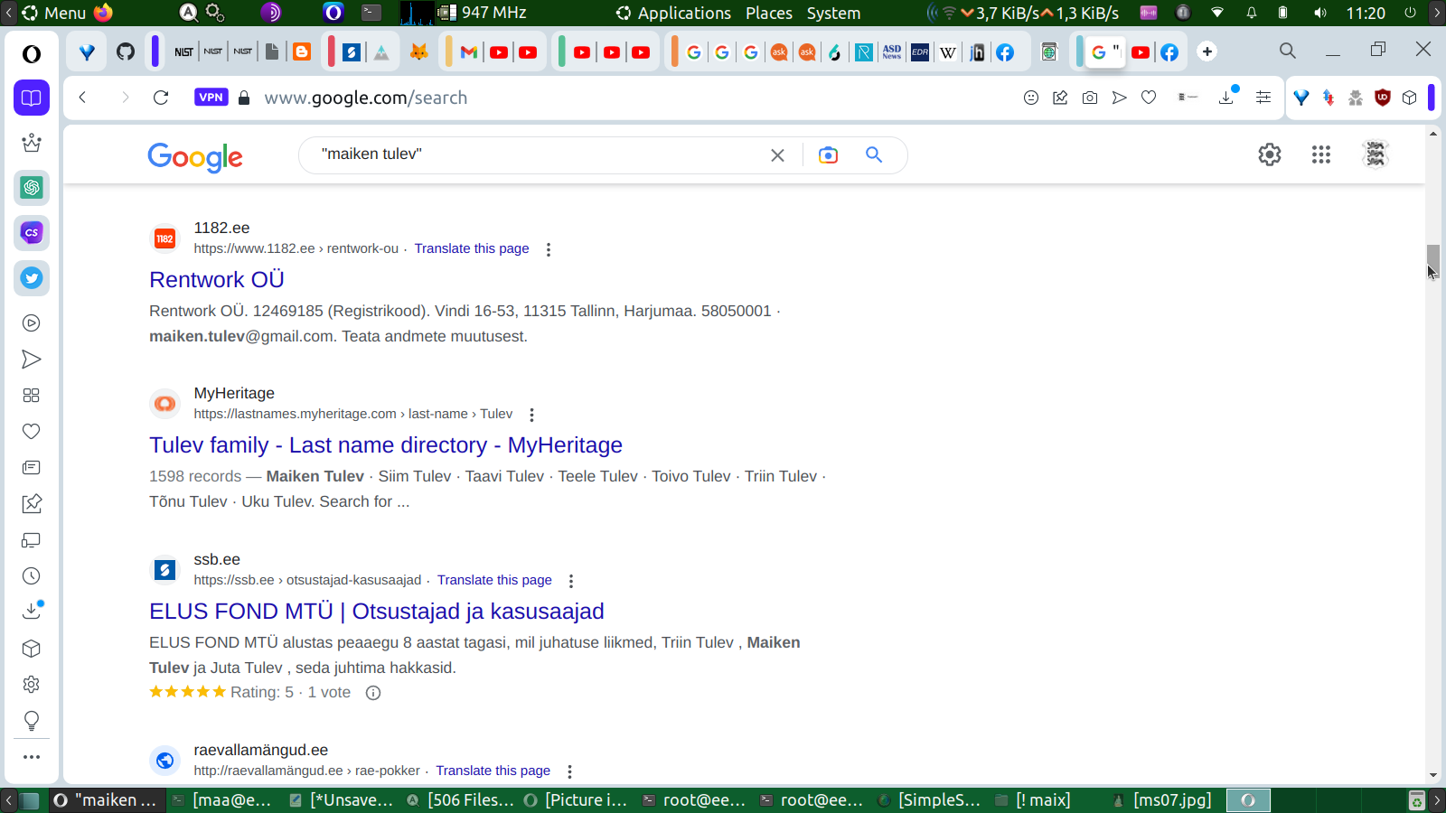Open Downloads icon in the sidebar
Viewport: 1446px width, 813px height.
click(x=32, y=612)
